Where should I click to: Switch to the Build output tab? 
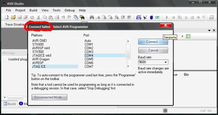9,104
